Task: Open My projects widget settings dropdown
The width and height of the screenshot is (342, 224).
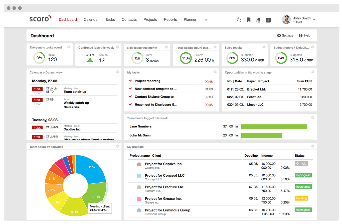Action: pyautogui.click(x=312, y=146)
